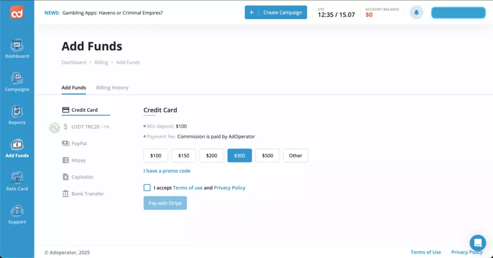The height and width of the screenshot is (258, 493).
Task: Open Privacy Policy link beside checkbox
Action: 230,188
